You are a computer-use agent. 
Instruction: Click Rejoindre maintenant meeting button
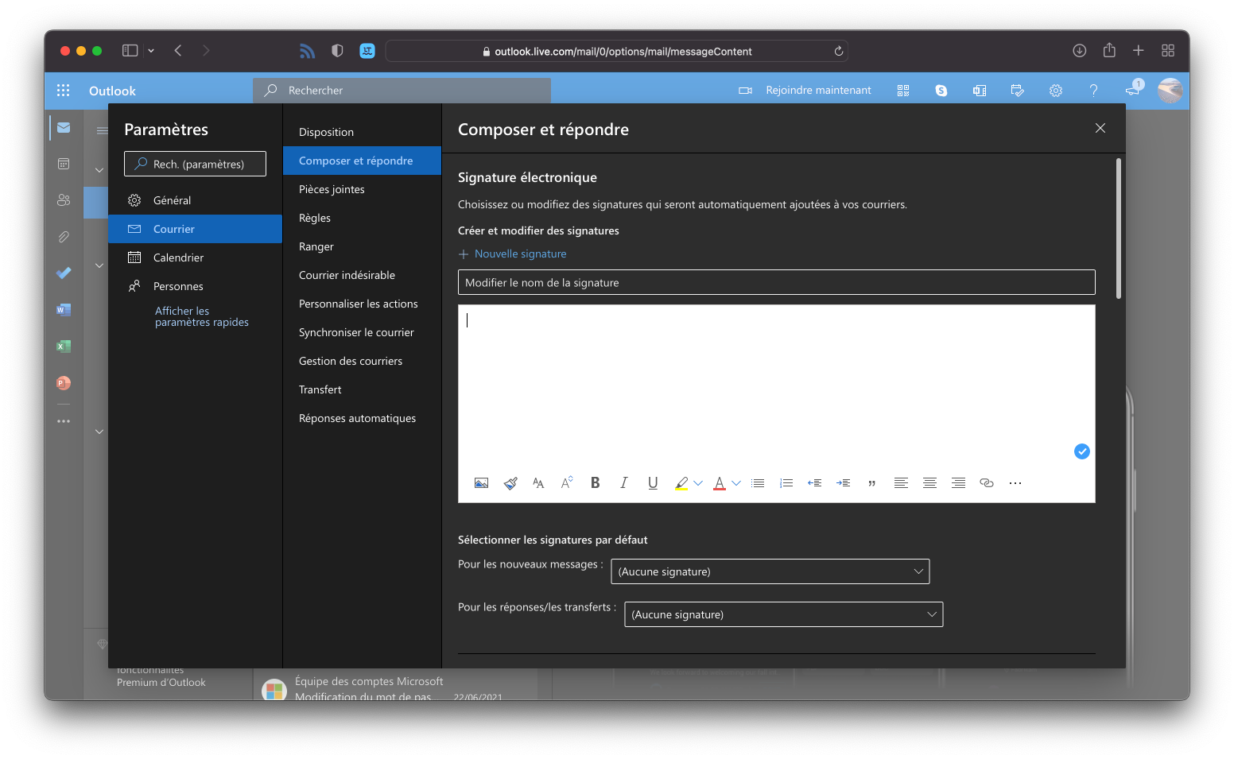[805, 91]
